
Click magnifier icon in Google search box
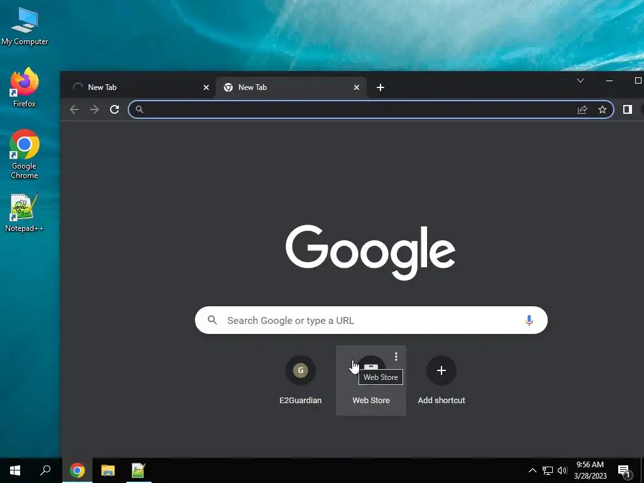pos(212,320)
